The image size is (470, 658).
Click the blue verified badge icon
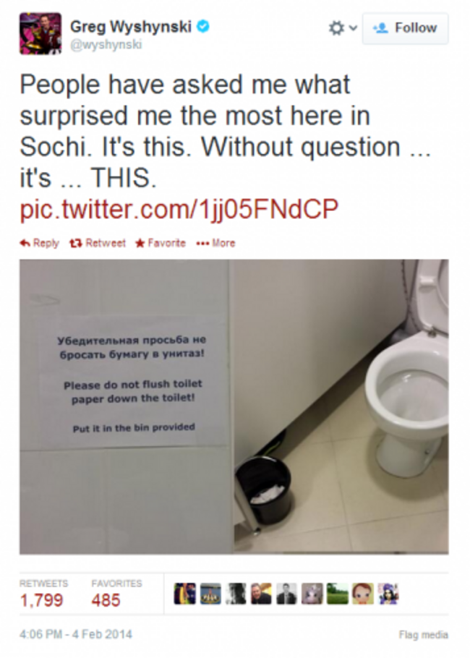coord(203,27)
